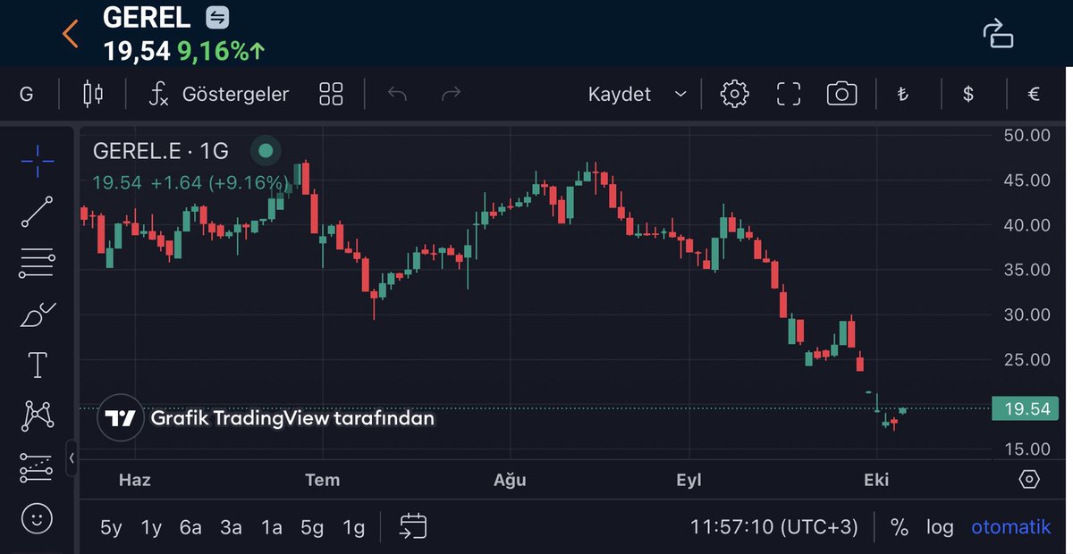The width and height of the screenshot is (1073, 554).
Task: Toggle log scale mode
Action: point(940,527)
